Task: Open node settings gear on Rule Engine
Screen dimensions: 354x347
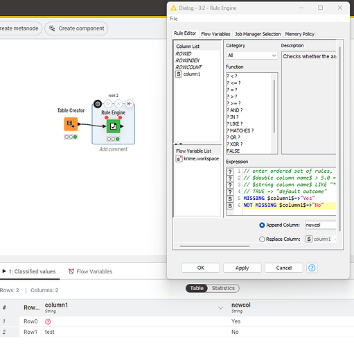Action: coord(98,104)
